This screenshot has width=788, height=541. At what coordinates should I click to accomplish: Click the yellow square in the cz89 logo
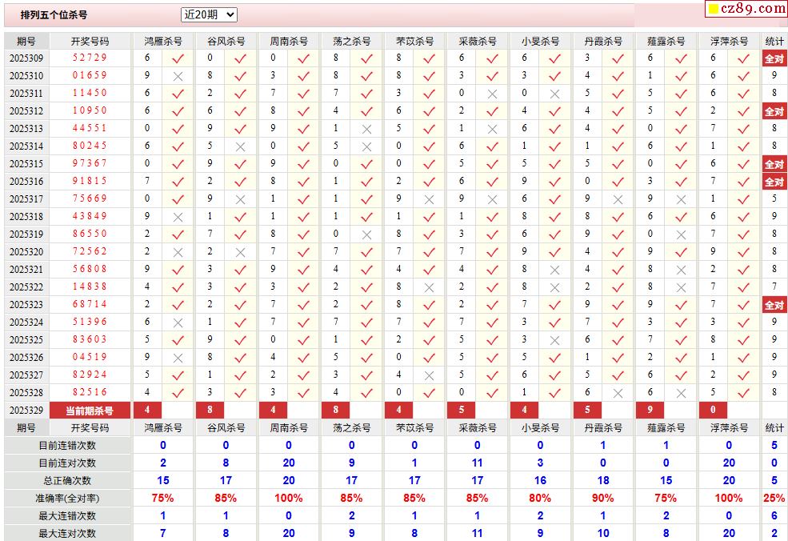coord(713,10)
